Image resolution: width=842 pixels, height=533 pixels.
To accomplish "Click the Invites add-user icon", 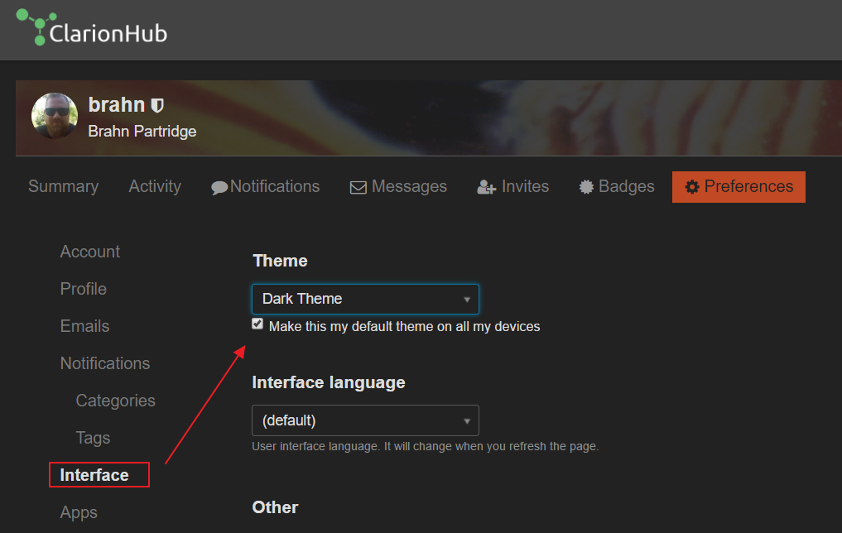I will 486,188.
